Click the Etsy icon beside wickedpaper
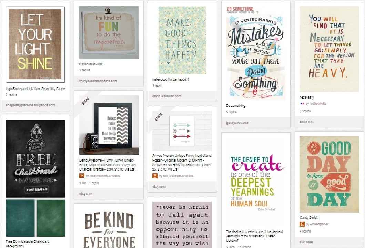Screen dimensions: 365x248 (x=302, y=224)
